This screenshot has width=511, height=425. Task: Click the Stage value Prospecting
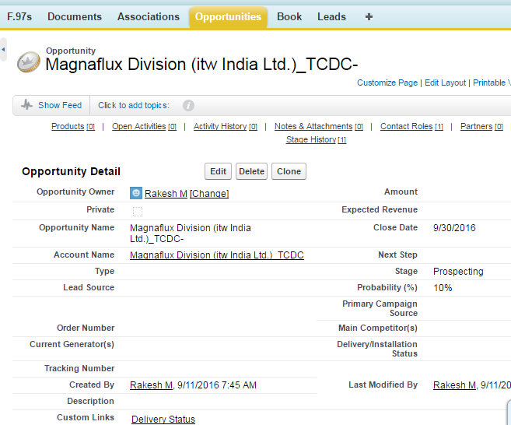[458, 272]
